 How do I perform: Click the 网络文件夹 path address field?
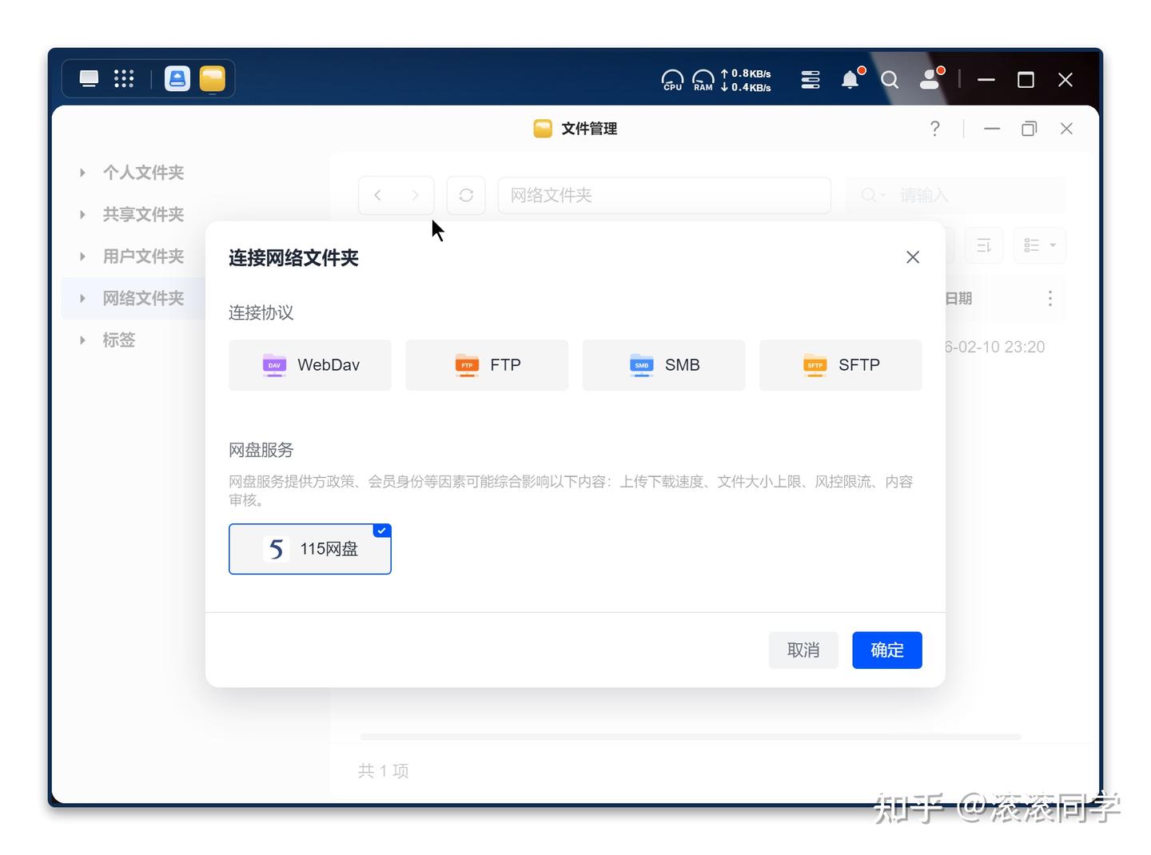click(664, 195)
